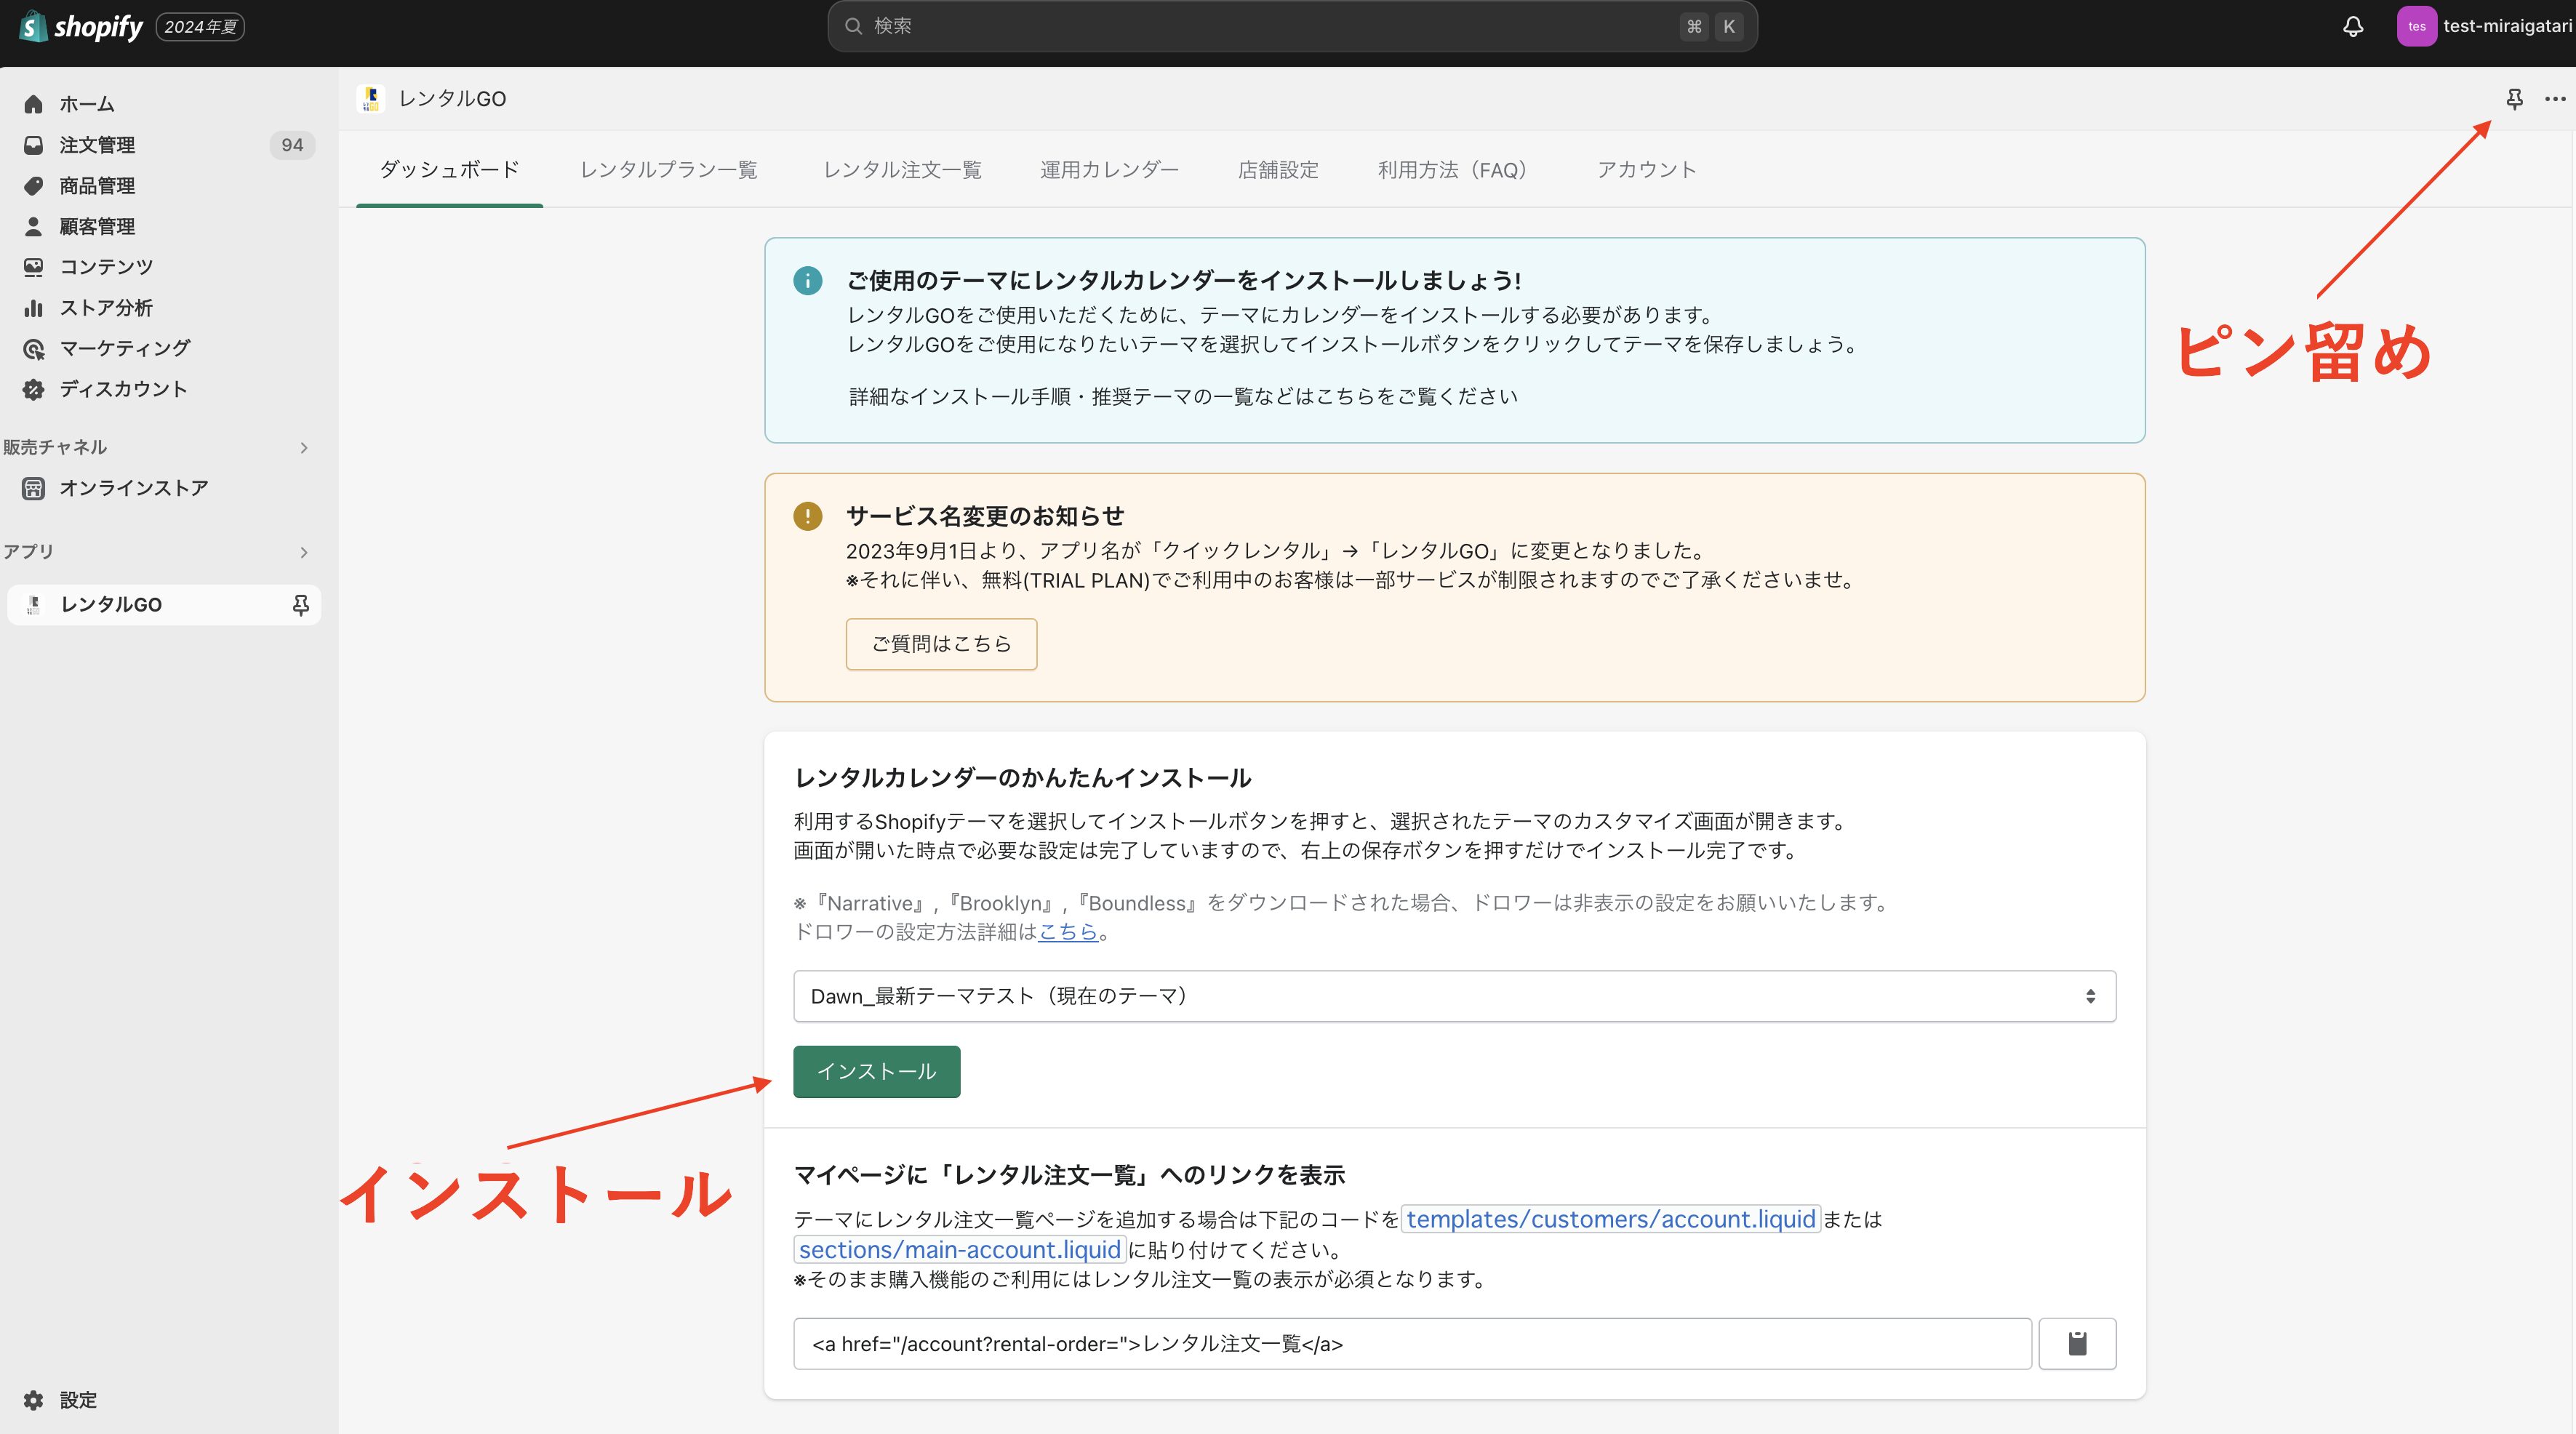Open the three-dot more actions menu
This screenshot has width=2576, height=1434.
(2554, 99)
